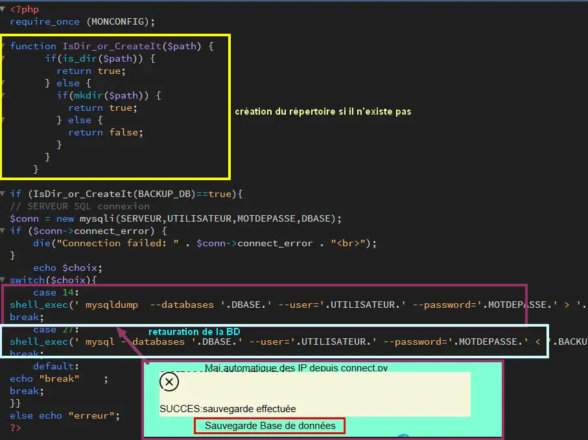Click the die("Connection failed: " line
The height and width of the screenshot is (440, 588).
[204, 243]
